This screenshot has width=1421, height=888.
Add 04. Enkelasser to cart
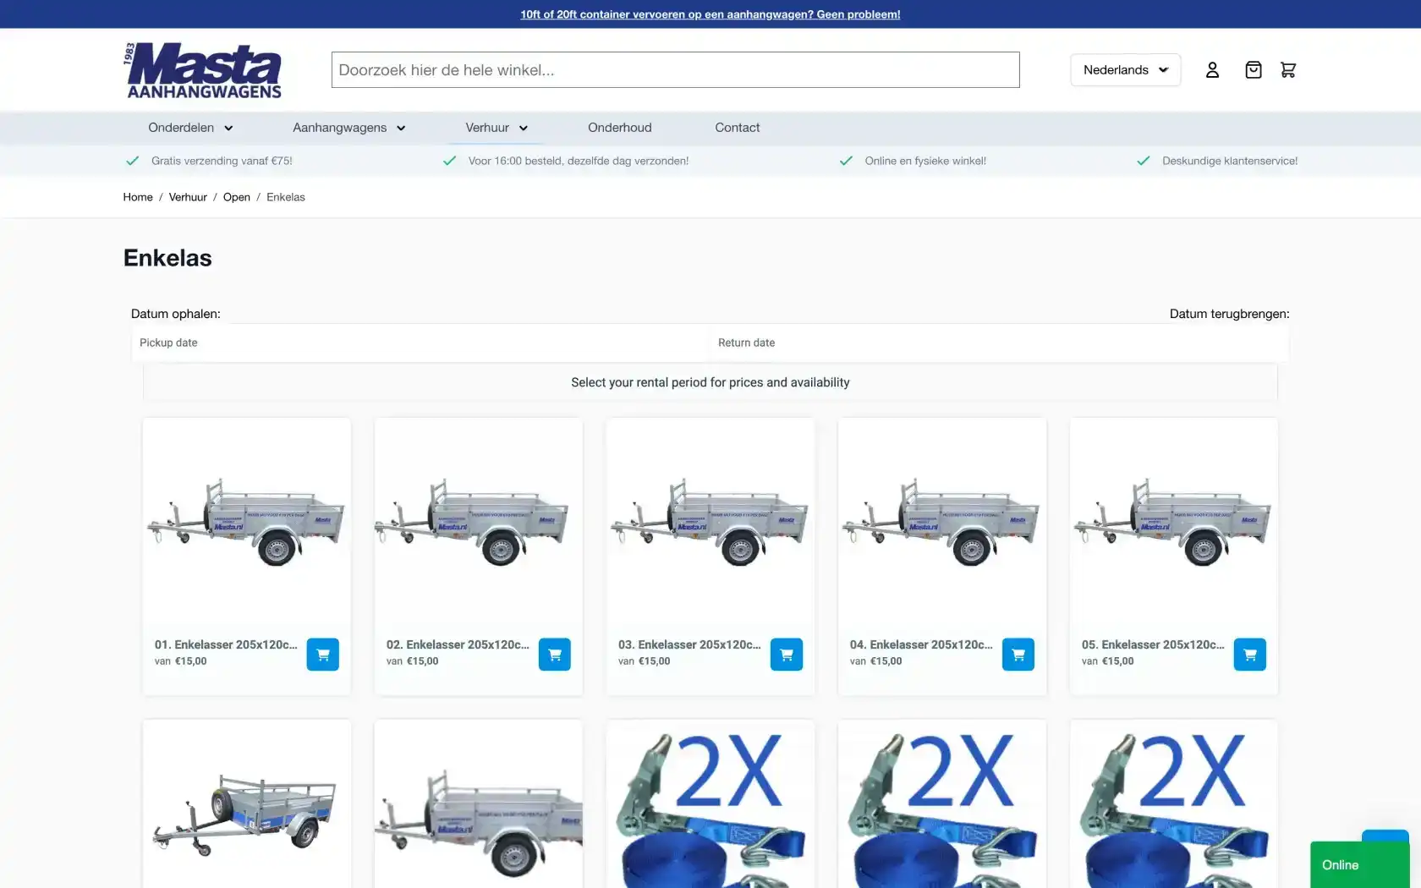tap(1018, 655)
